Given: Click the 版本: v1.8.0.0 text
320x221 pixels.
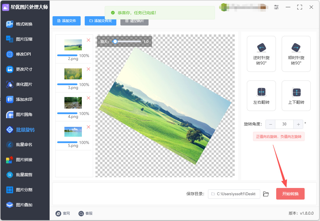Looking at the screenshot, I should pos(301,213).
